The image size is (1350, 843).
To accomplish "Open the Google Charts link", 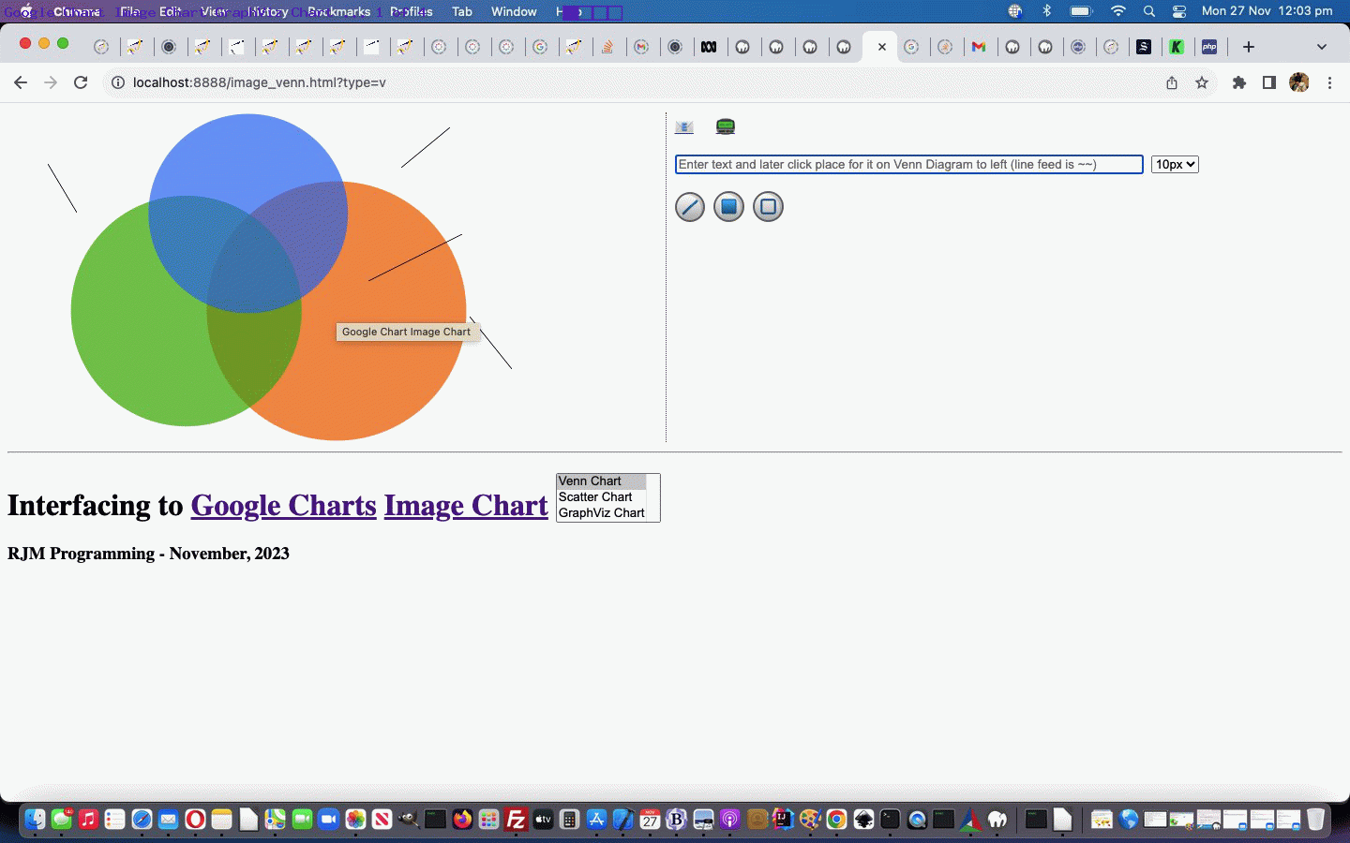I will point(283,506).
